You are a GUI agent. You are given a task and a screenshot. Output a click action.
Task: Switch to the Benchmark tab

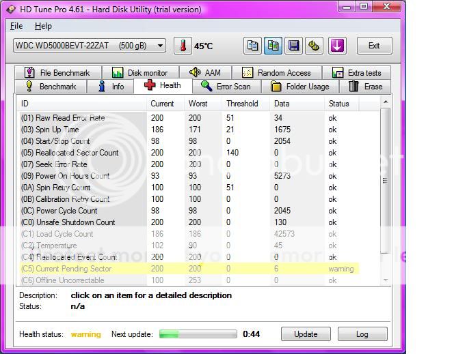click(x=51, y=87)
